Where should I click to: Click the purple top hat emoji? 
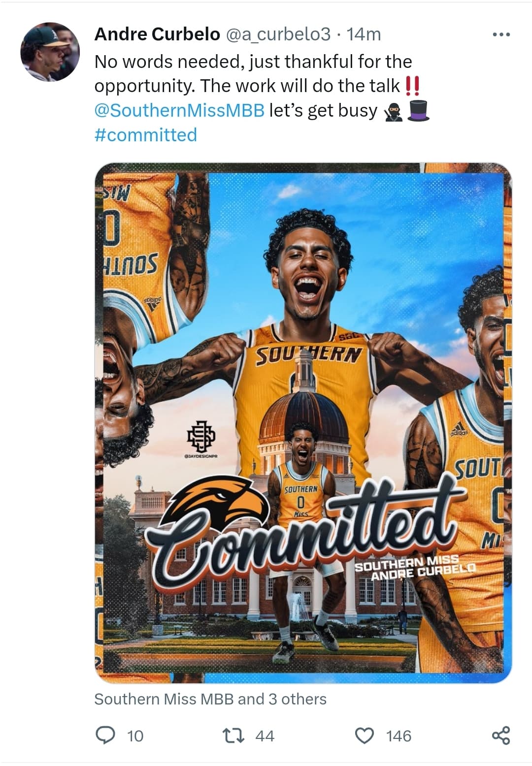coord(419,111)
